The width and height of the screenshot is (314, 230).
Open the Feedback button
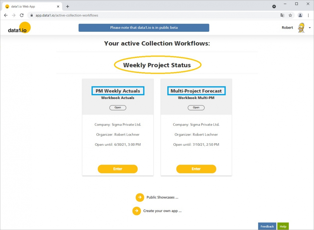267,226
